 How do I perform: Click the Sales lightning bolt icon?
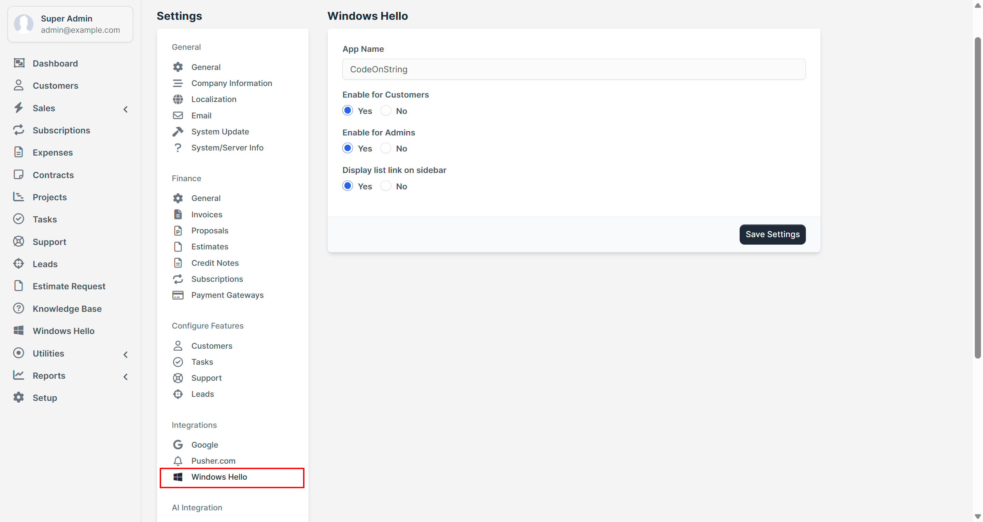[x=19, y=107]
